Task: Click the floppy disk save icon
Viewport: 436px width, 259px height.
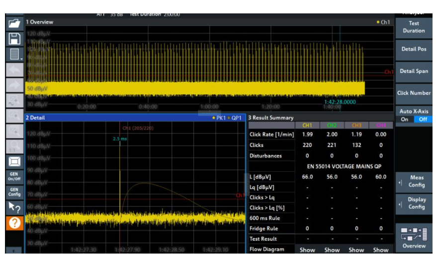Action: (x=14, y=39)
